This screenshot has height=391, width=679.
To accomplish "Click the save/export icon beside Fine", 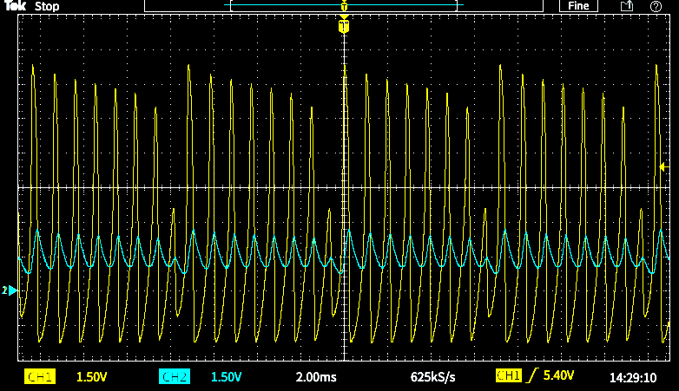I will [x=626, y=6].
